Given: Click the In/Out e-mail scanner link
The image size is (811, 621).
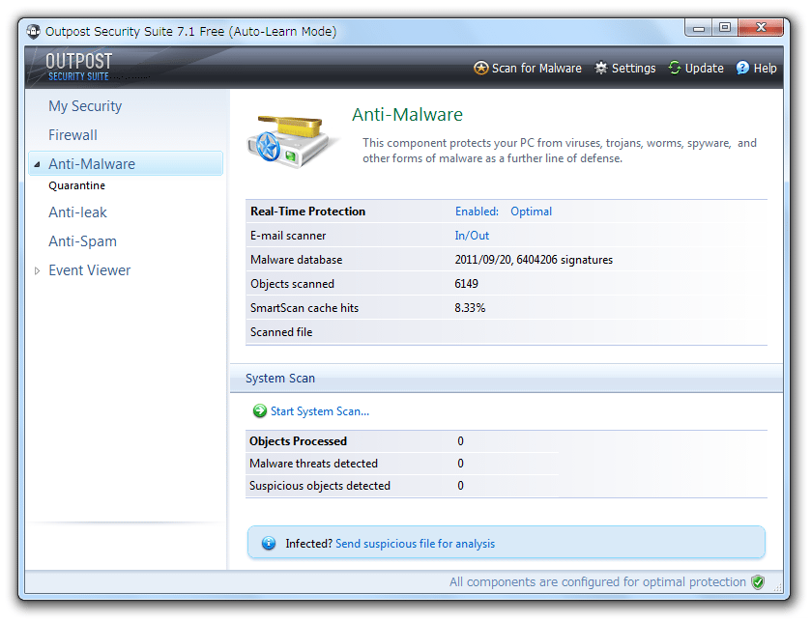Looking at the screenshot, I should pyautogui.click(x=472, y=236).
